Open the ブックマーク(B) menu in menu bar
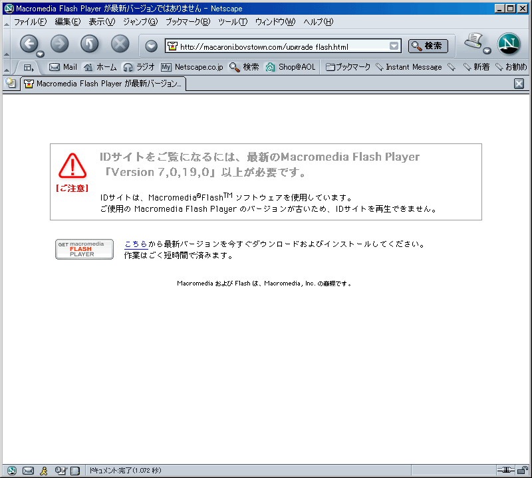The height and width of the screenshot is (478, 532). click(188, 22)
